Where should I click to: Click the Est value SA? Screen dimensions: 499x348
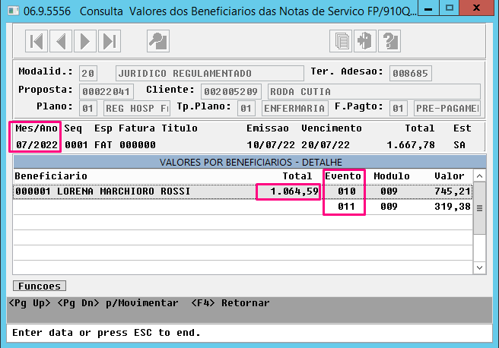[459, 145]
